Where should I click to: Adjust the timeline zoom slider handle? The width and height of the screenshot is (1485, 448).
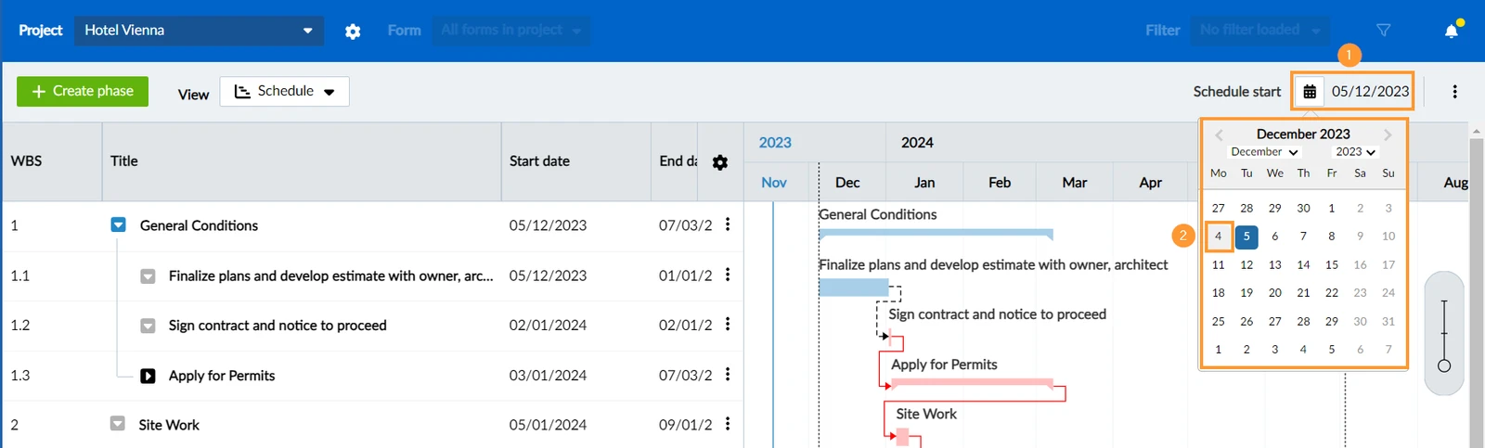1444,365
